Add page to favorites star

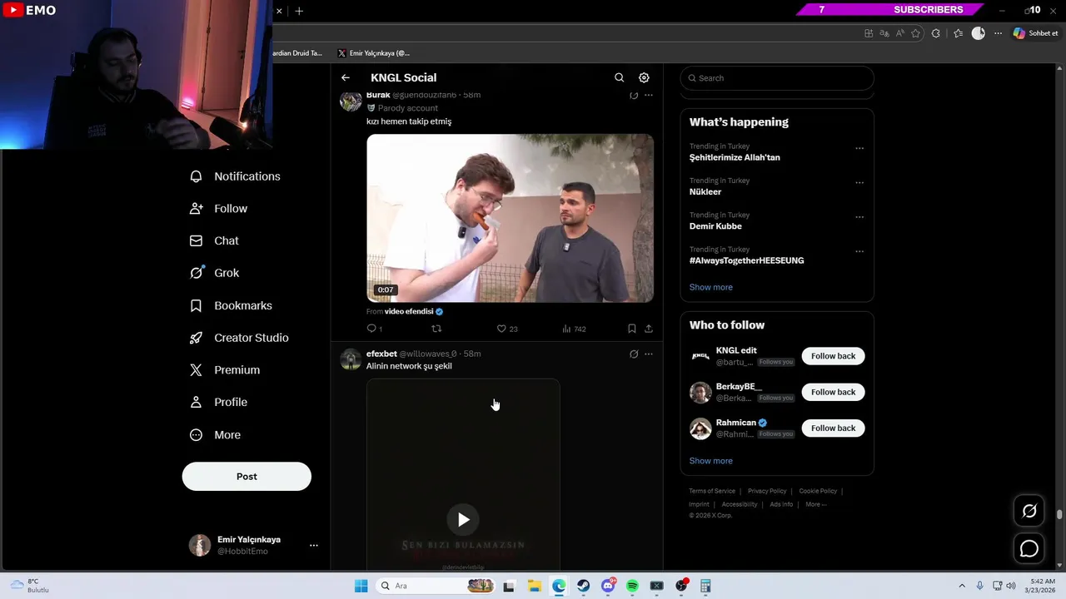click(x=916, y=33)
